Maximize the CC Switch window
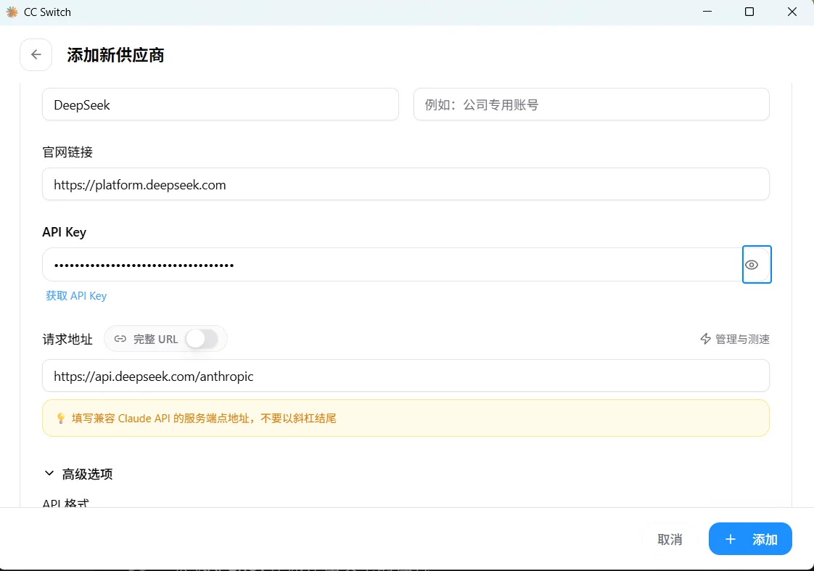The image size is (814, 571). pyautogui.click(x=749, y=12)
